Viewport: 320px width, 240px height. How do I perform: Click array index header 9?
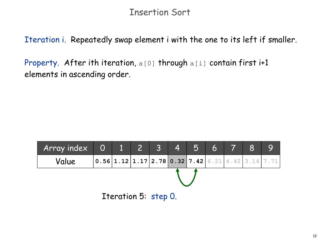[x=271, y=148]
